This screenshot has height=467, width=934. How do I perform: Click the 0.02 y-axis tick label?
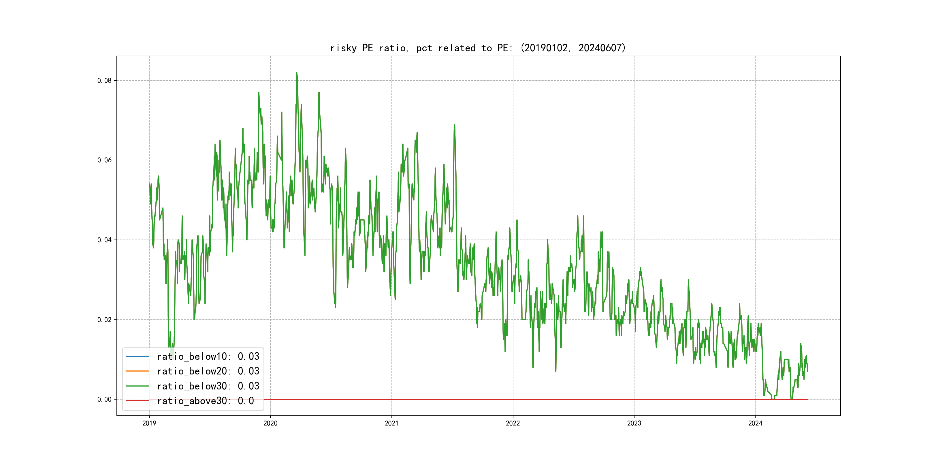(104, 320)
